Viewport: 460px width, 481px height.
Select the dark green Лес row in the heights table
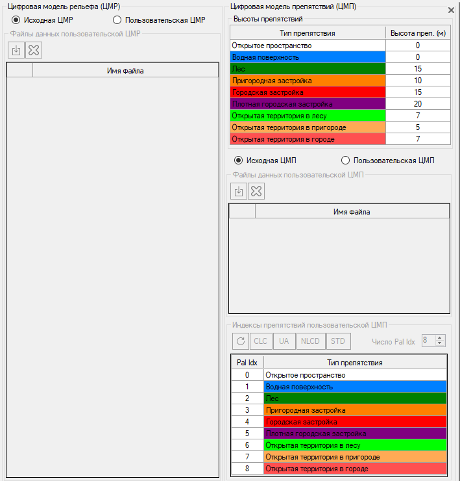(308, 69)
